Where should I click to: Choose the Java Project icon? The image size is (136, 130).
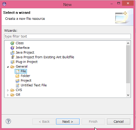(13, 53)
